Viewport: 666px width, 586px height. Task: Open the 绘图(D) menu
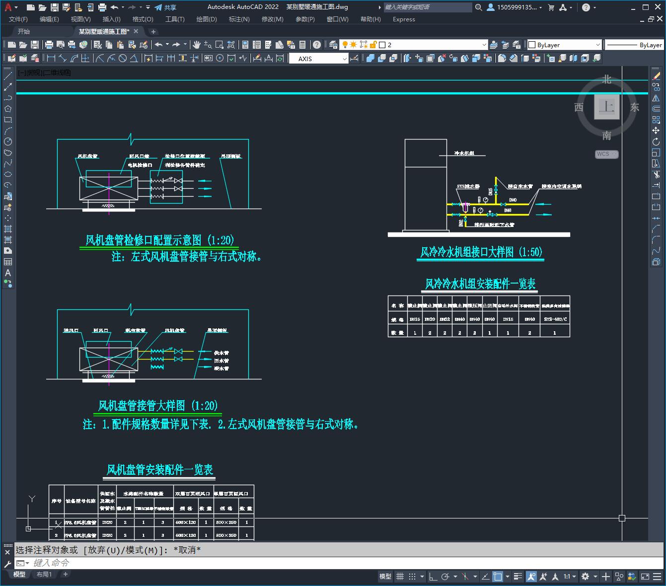pos(206,19)
